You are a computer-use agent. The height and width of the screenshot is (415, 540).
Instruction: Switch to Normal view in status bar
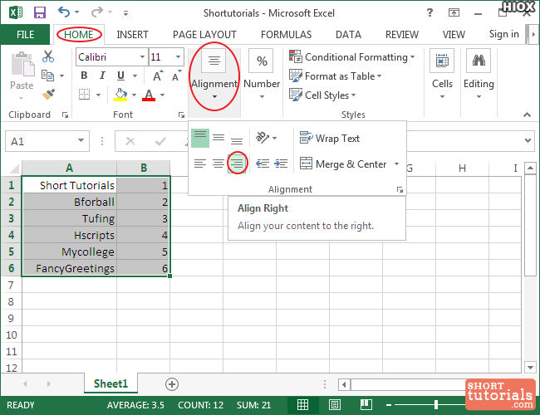pyautogui.click(x=302, y=405)
